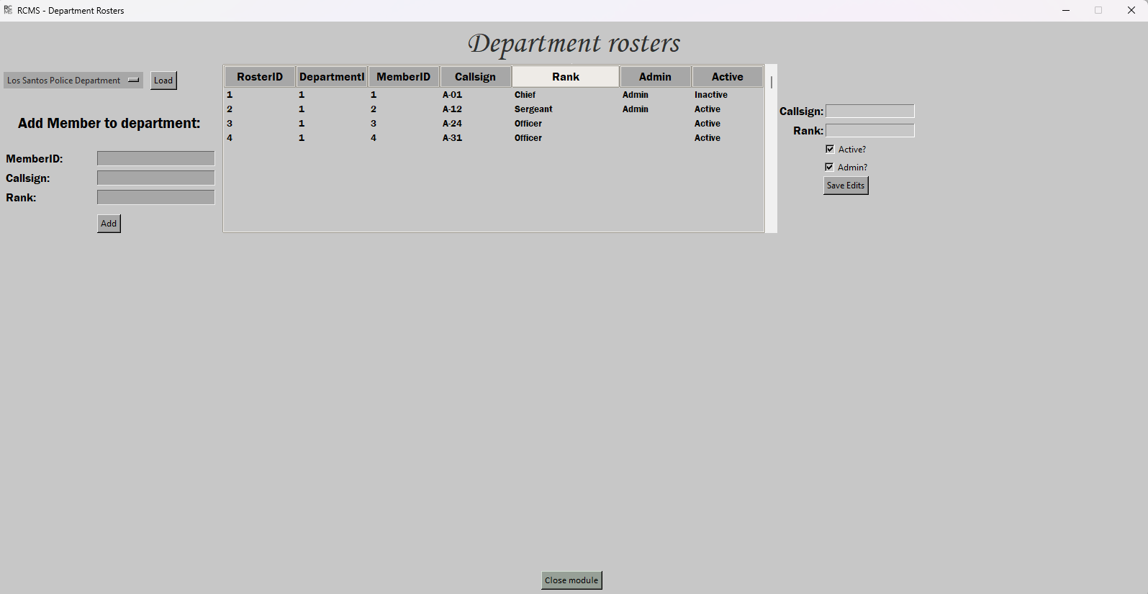Click the Inactive status cell
Screen dimensions: 1148x594
click(711, 95)
